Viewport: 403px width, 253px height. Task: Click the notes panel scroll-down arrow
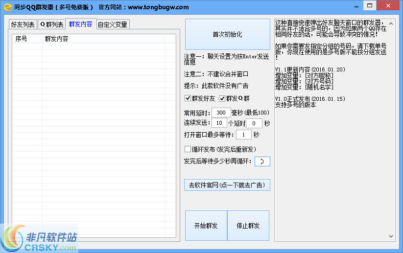point(391,236)
